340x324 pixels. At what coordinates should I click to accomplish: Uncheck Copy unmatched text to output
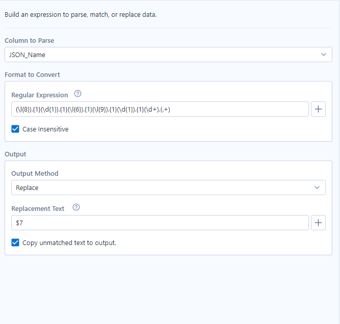[15, 243]
